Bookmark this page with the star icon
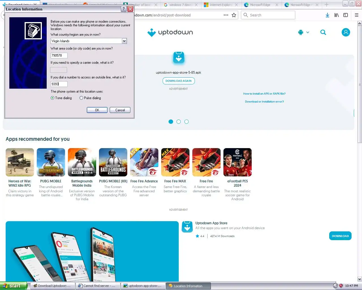 click(x=234, y=15)
